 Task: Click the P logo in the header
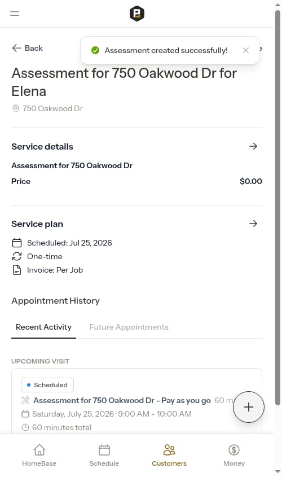point(136,14)
